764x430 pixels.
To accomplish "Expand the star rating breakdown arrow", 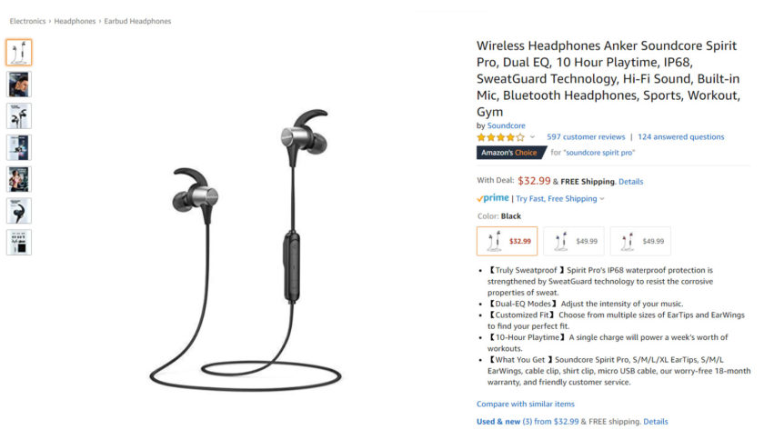I will click(533, 137).
